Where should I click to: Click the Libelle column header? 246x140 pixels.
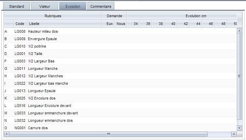pos(34,24)
